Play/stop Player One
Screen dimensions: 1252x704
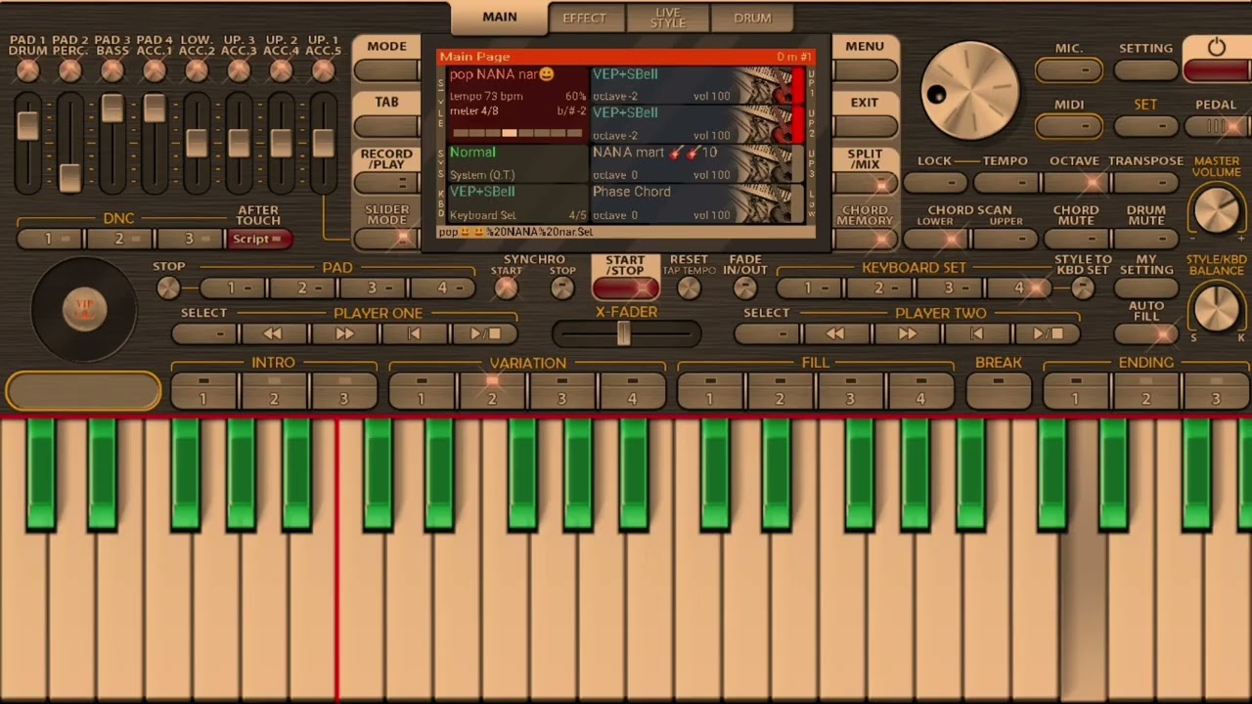[485, 333]
